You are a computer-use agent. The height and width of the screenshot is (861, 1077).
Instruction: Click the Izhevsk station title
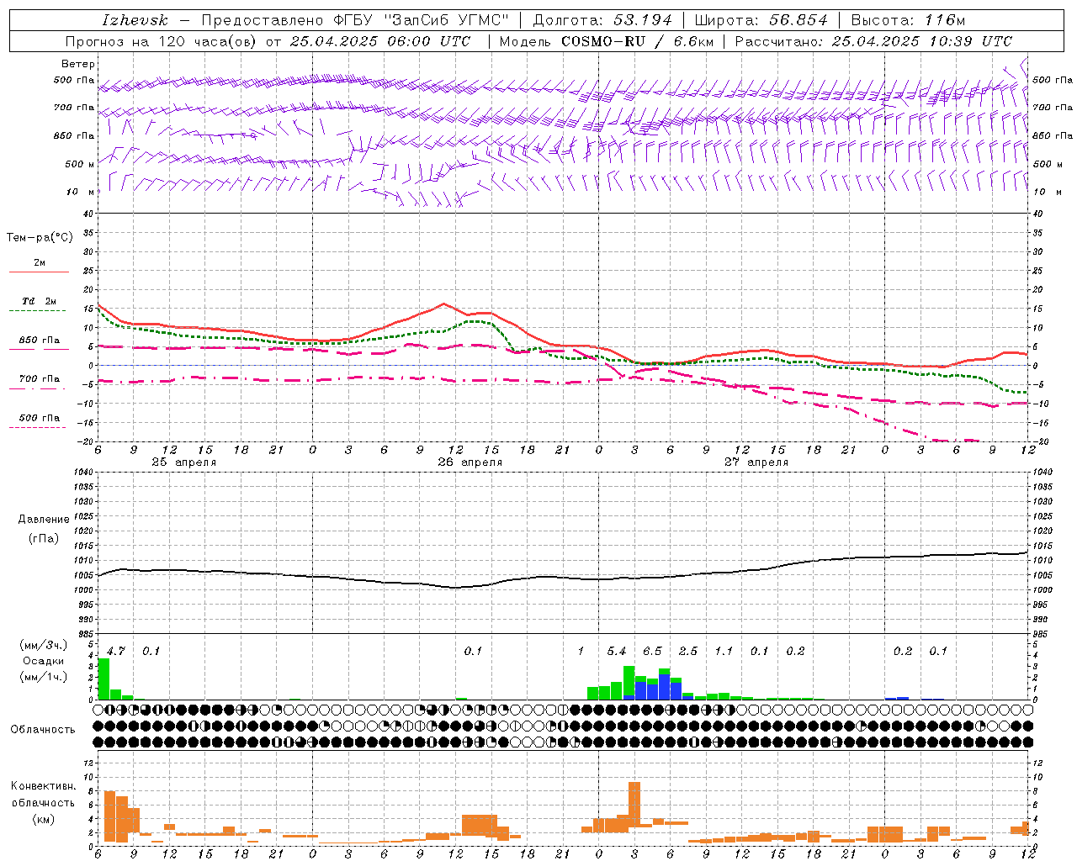pyautogui.click(x=135, y=20)
